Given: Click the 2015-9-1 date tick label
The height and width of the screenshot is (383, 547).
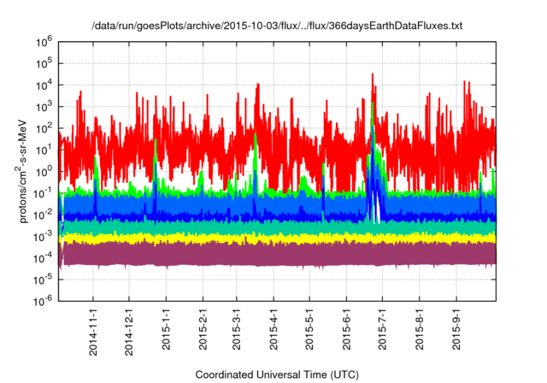Looking at the screenshot, I should [456, 330].
